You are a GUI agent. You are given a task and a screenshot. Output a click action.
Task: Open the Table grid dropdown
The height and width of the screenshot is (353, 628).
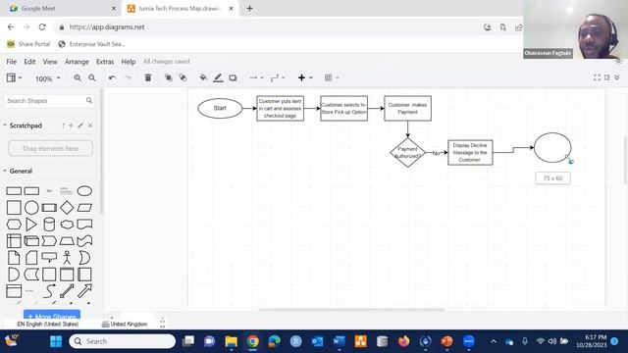pos(332,77)
